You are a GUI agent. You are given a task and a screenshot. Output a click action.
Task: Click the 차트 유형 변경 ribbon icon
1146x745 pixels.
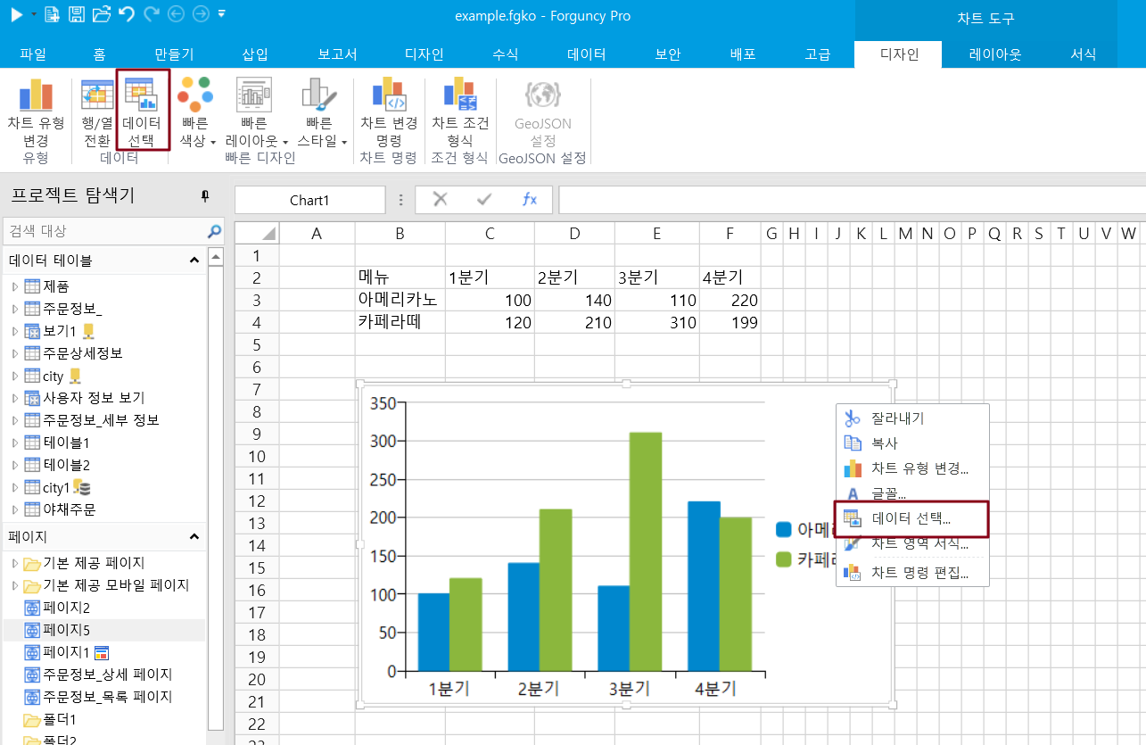36,96
